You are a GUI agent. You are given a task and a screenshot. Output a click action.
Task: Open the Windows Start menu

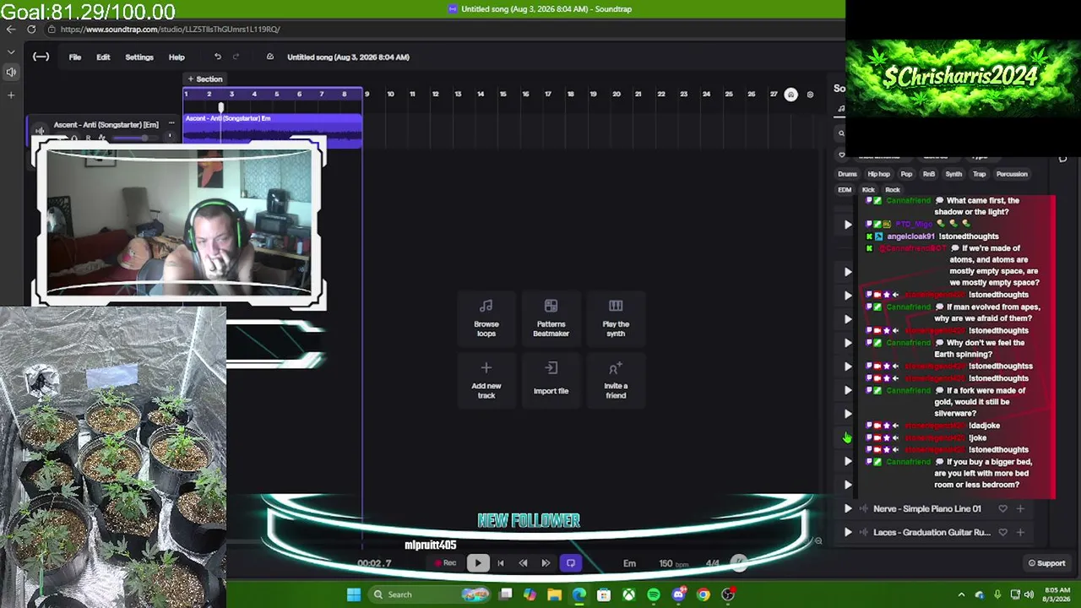(x=354, y=594)
